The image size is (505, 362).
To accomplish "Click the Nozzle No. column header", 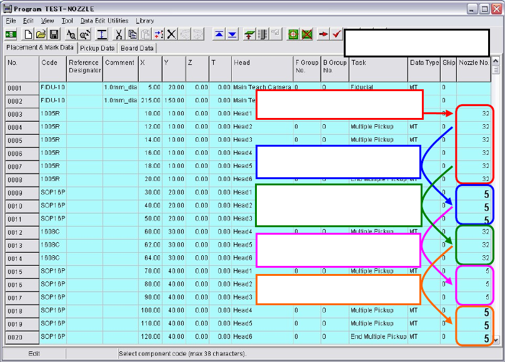I will (473, 63).
